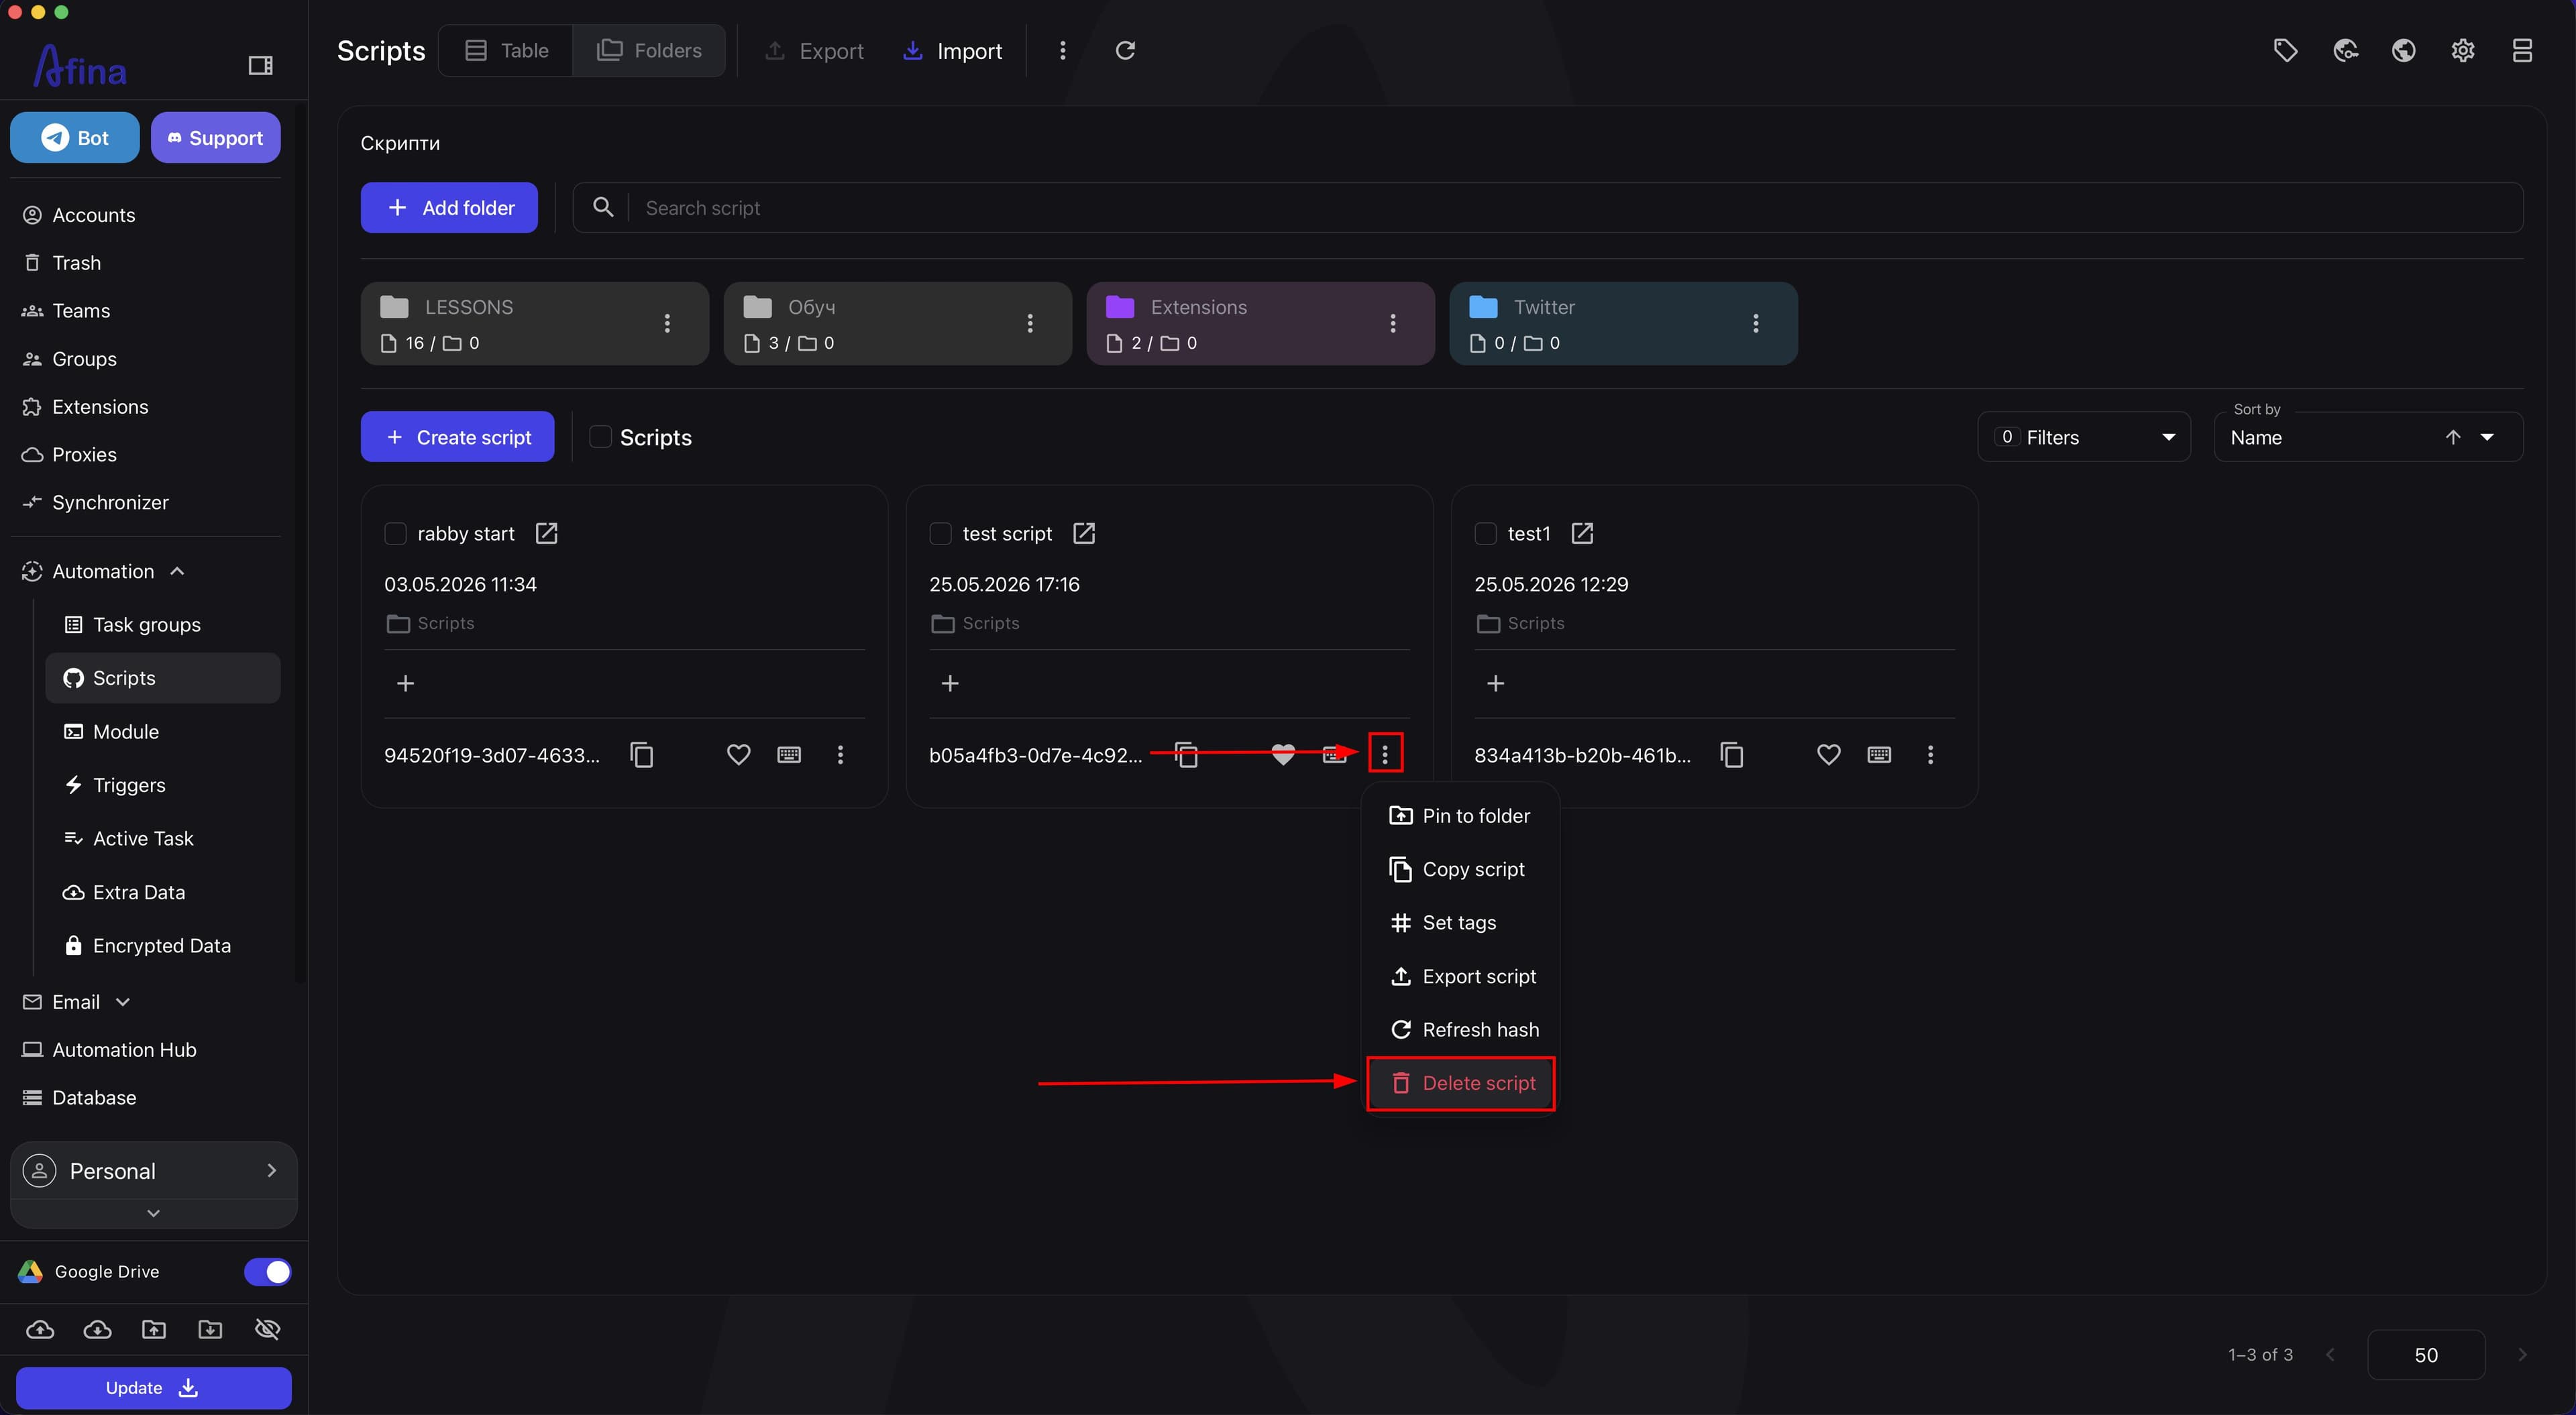Open Encrypted Data in sidebar
The image size is (2576, 1415).
click(163, 946)
